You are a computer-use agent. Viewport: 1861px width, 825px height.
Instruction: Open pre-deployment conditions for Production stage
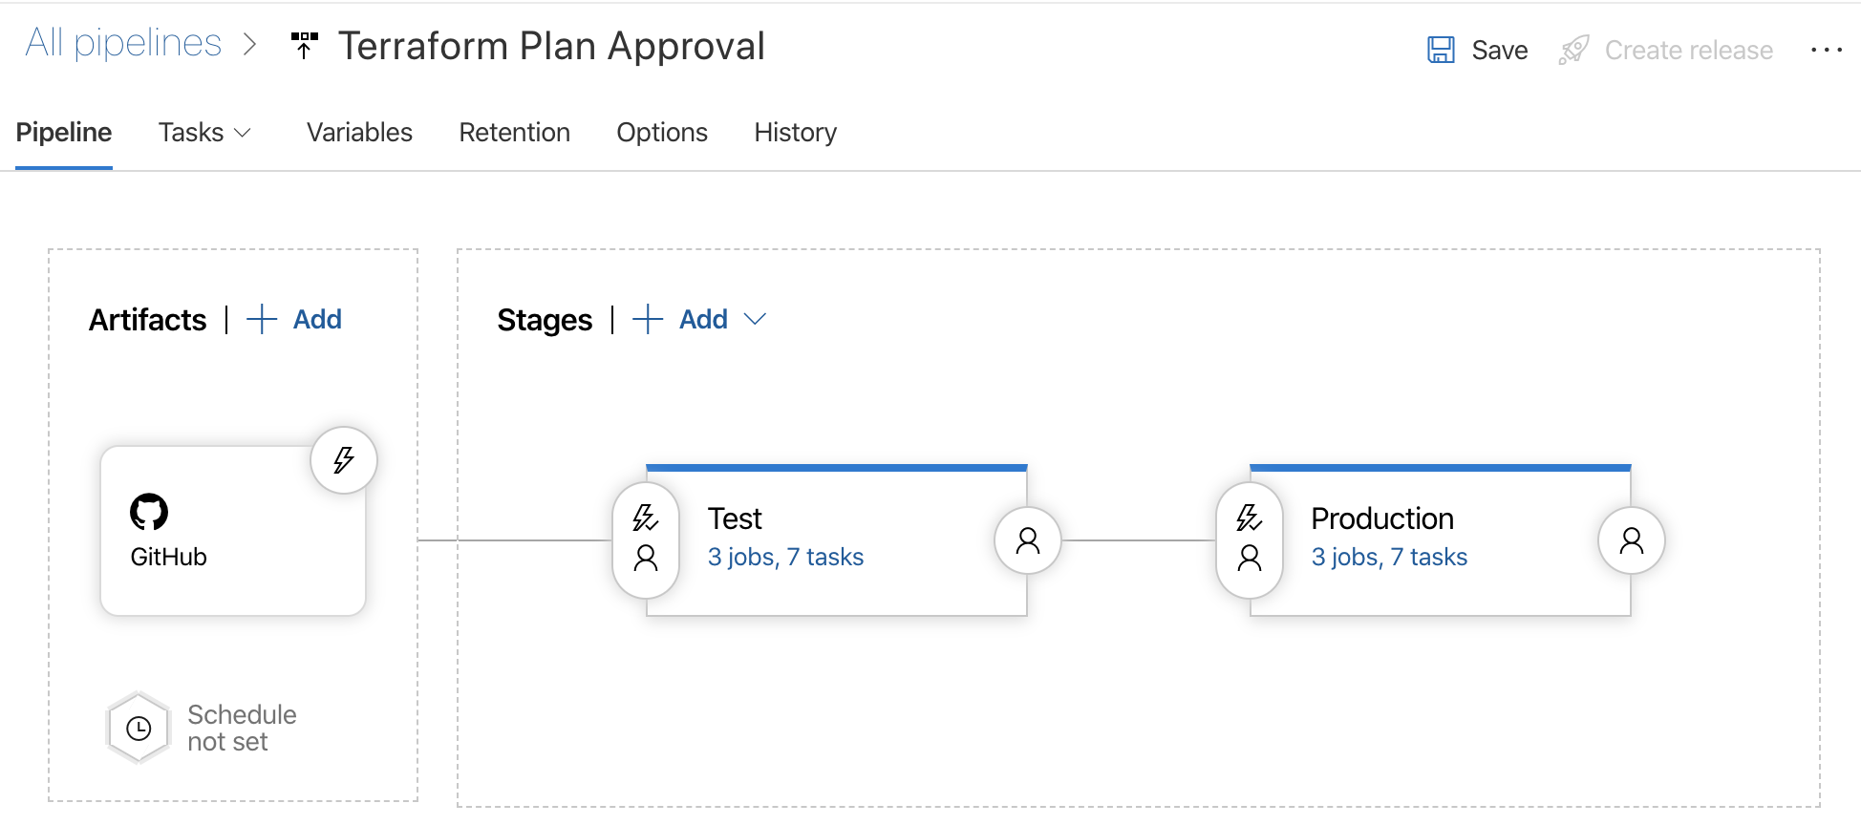coord(1250,540)
